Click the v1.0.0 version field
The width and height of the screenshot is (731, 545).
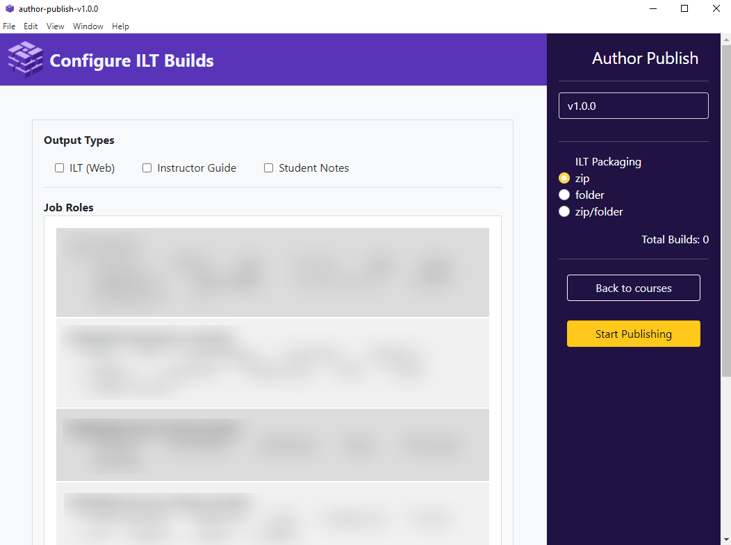633,105
